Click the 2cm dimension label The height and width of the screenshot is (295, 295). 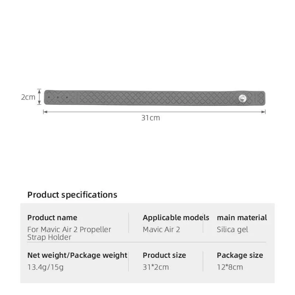[x=28, y=97]
